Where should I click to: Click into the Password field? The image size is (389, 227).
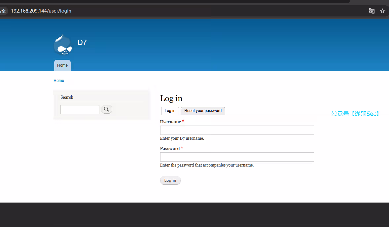pyautogui.click(x=237, y=157)
